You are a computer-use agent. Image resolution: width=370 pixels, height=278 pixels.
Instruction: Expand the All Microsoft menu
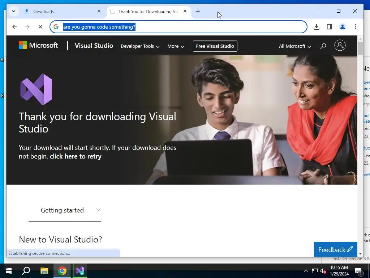point(295,46)
